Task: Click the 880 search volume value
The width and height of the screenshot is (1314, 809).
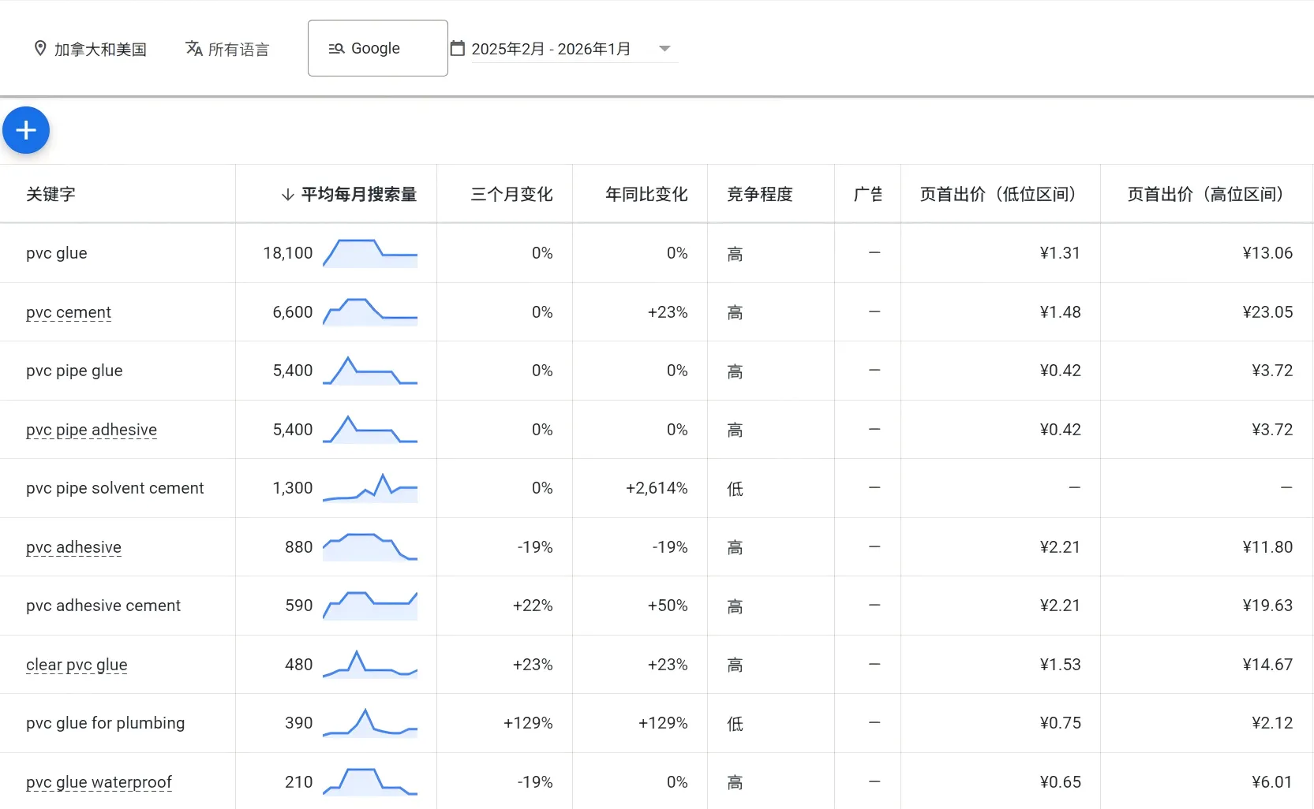Action: click(x=299, y=547)
